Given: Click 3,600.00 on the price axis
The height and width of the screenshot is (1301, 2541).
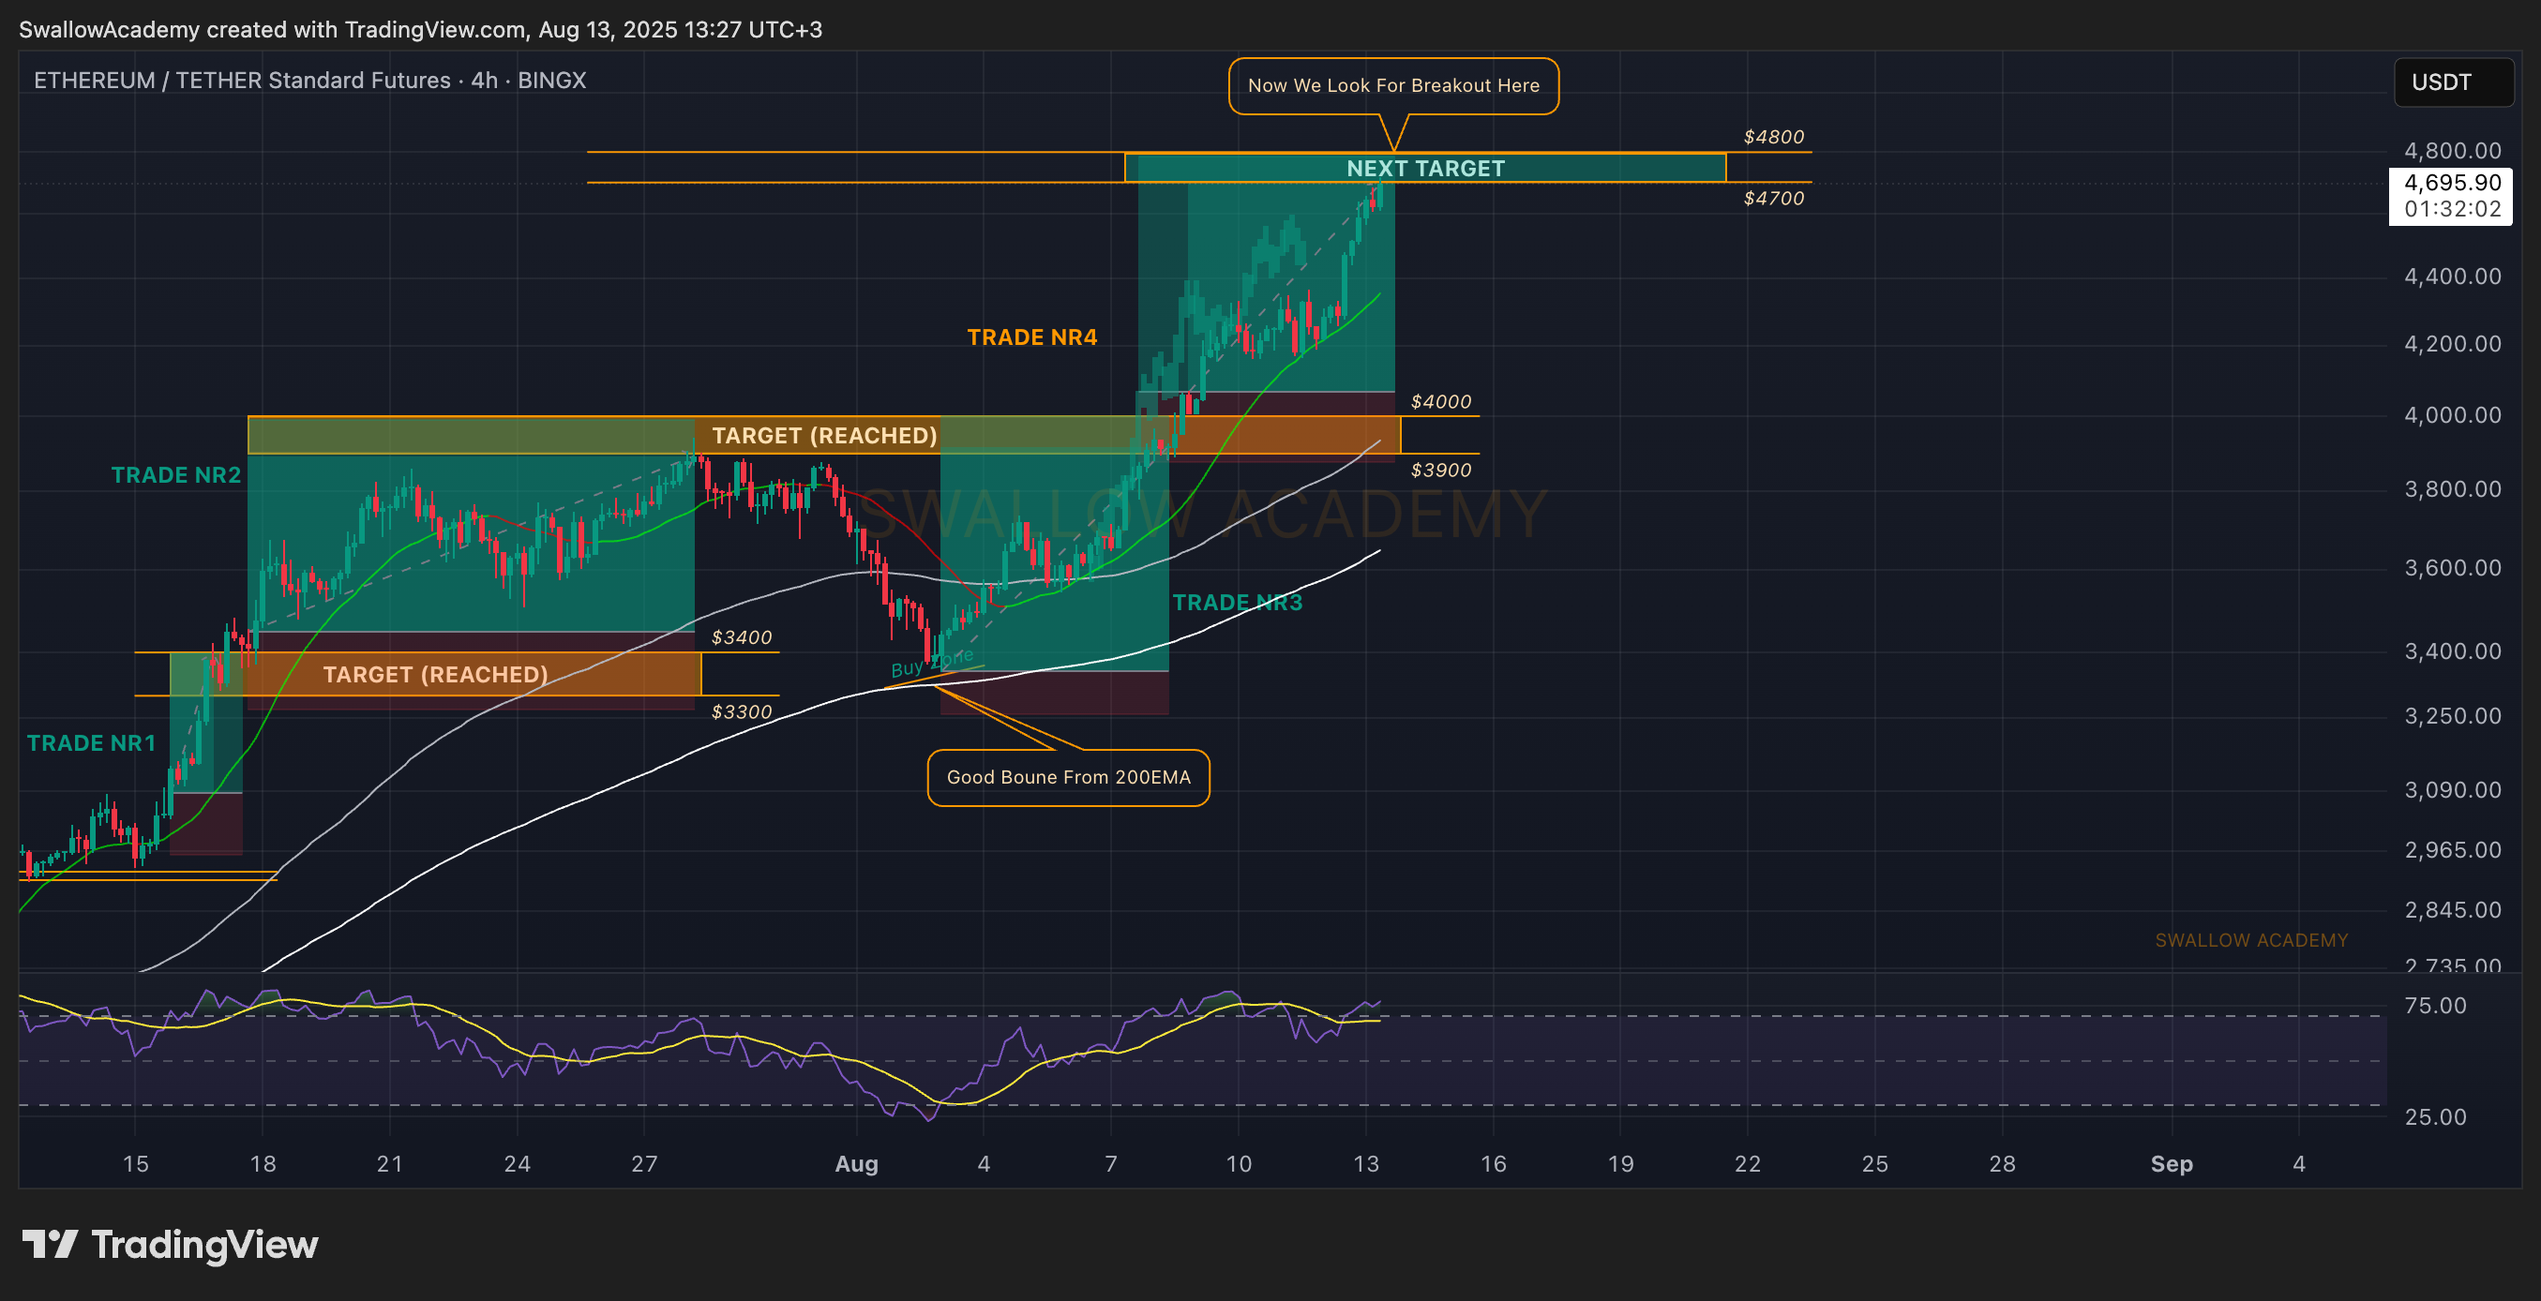Looking at the screenshot, I should [2452, 568].
